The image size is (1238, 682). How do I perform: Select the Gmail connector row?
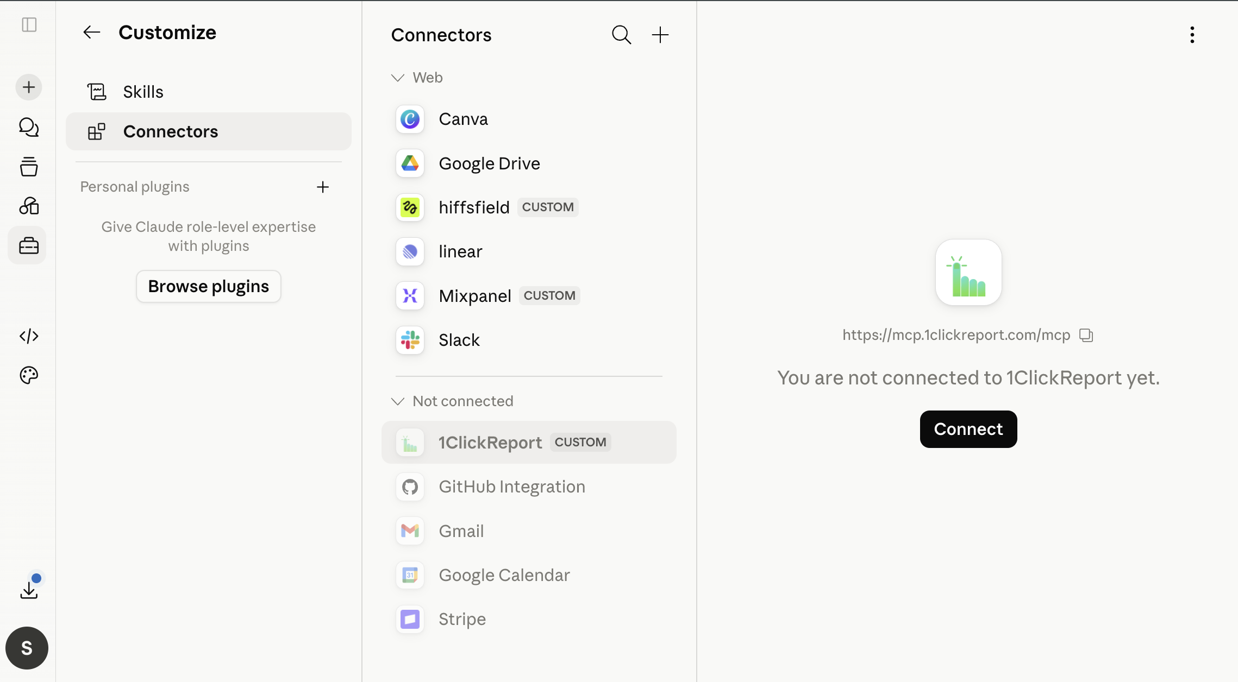[x=529, y=531]
